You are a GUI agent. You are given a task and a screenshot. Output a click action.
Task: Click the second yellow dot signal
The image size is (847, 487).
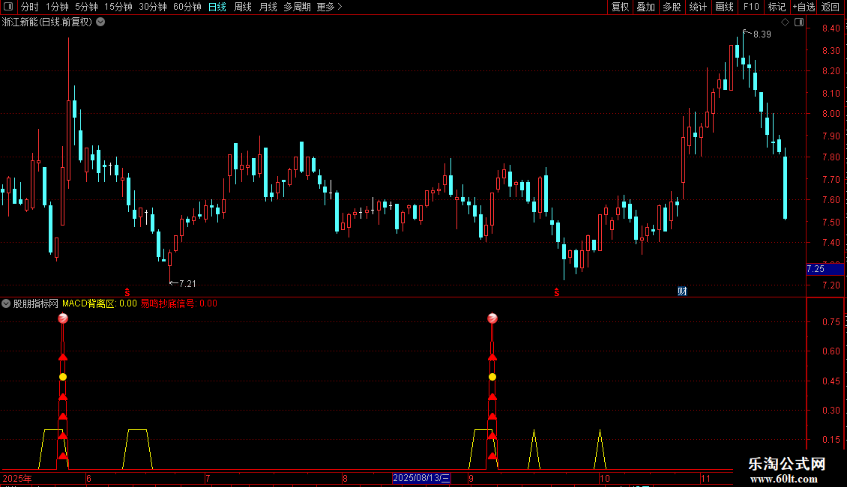click(x=492, y=377)
